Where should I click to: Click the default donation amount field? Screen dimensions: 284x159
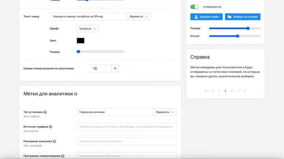coord(100,68)
